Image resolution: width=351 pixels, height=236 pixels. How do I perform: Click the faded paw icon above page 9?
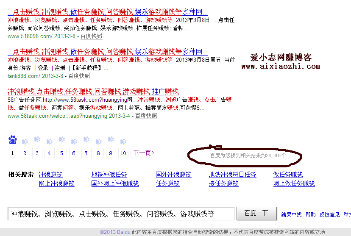pyautogui.click(x=111, y=139)
